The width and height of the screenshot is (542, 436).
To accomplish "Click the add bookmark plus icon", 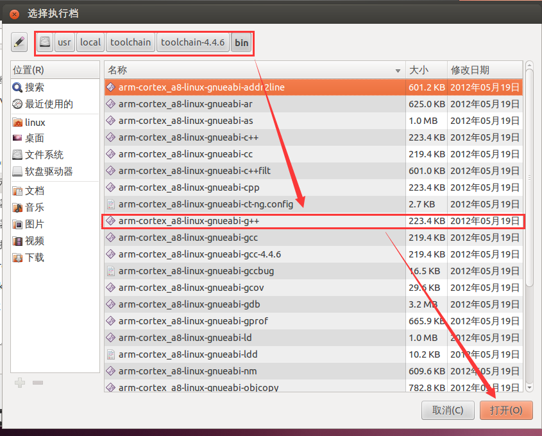I will (20, 383).
